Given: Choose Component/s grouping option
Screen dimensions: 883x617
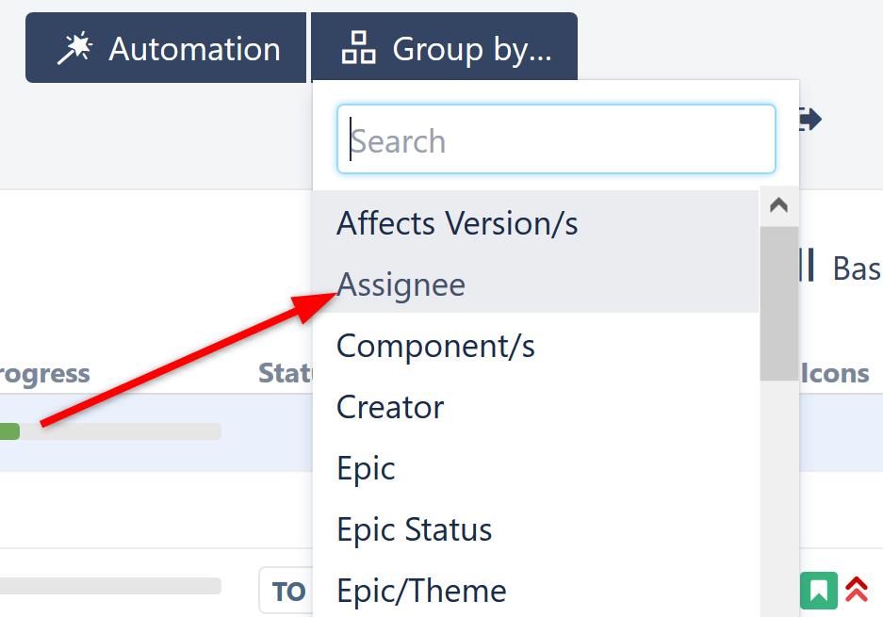Looking at the screenshot, I should pos(435,346).
